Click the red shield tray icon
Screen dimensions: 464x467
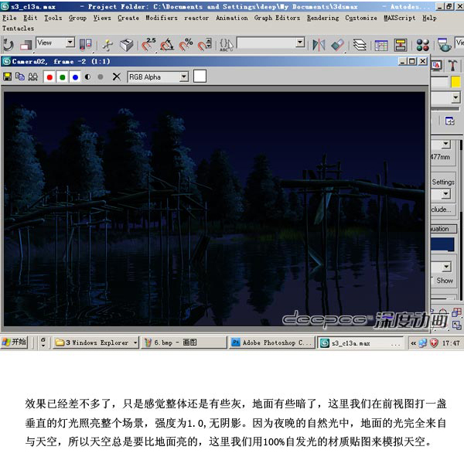point(434,343)
